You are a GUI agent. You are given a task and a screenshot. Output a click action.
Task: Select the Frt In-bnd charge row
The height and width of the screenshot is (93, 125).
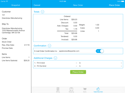click(x=55, y=63)
